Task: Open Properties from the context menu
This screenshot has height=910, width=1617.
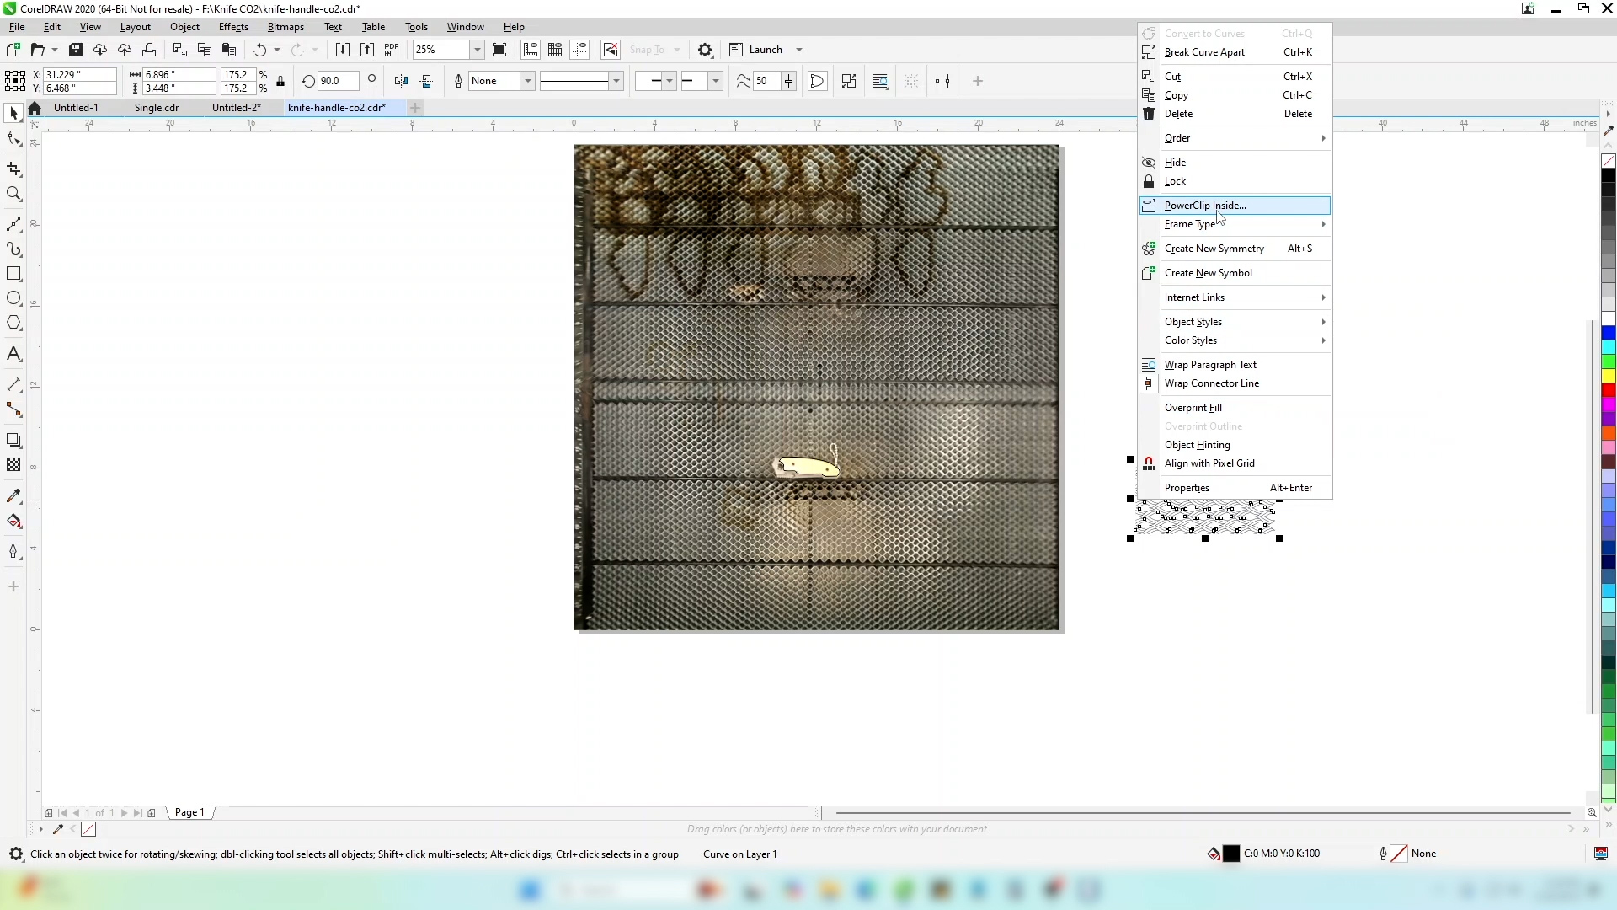Action: [x=1187, y=488]
